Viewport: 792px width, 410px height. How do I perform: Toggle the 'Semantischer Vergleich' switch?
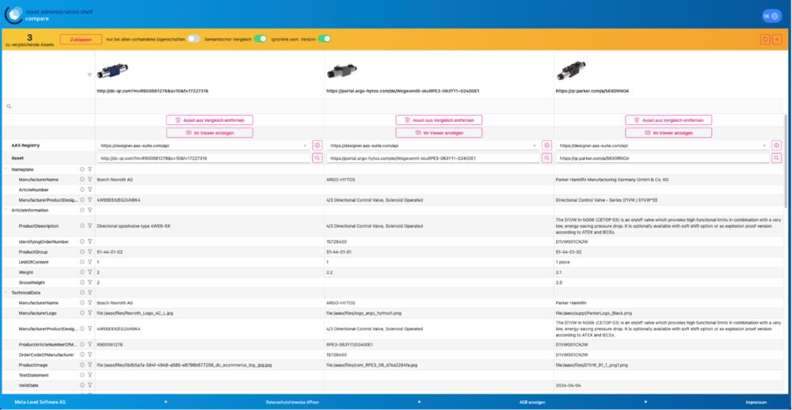[x=260, y=39]
